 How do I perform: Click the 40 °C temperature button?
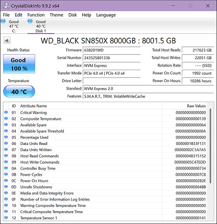pos(19,92)
